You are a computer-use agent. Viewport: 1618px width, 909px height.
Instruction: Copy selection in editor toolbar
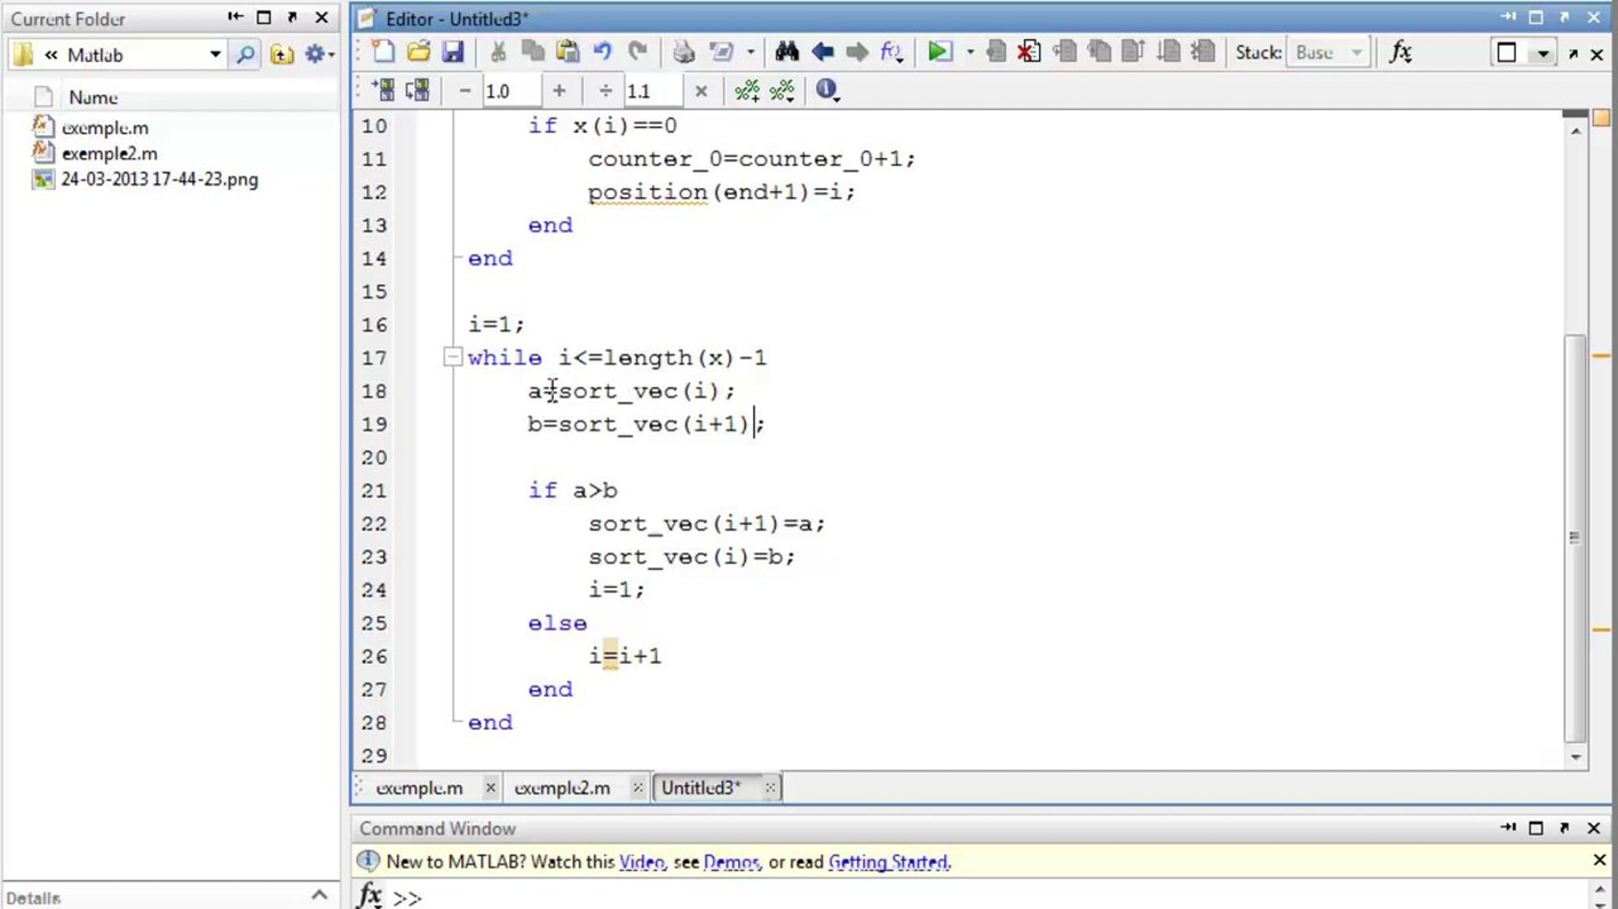[533, 52]
